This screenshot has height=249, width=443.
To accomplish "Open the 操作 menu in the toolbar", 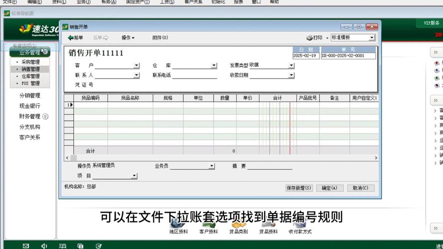I will 128,38.
